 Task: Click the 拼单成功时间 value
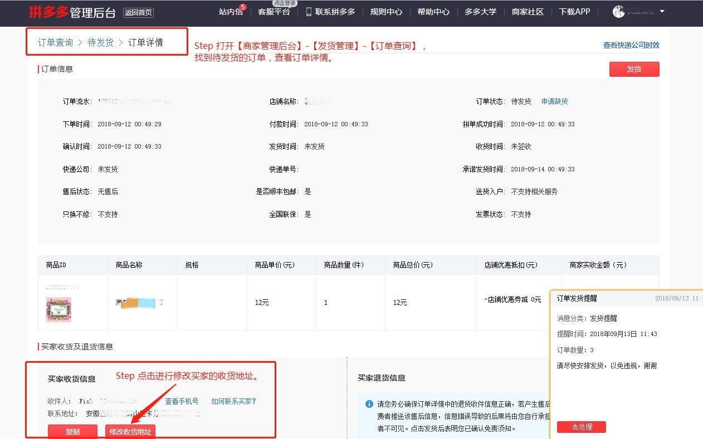pos(543,124)
